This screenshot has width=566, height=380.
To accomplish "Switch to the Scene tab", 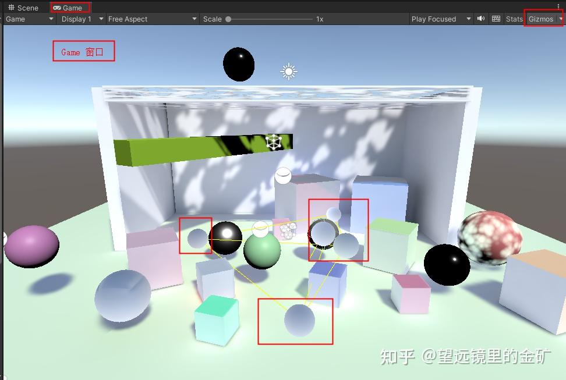I will 23,8.
